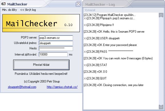Viewport: 165px width, 111px height.
Task: Focus the POP3 server input field
Action: coord(56,38)
